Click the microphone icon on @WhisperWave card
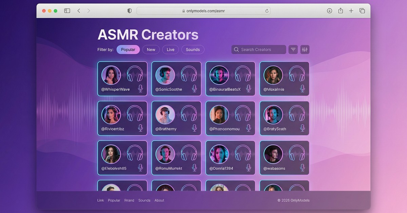The image size is (407, 213). [x=140, y=89]
